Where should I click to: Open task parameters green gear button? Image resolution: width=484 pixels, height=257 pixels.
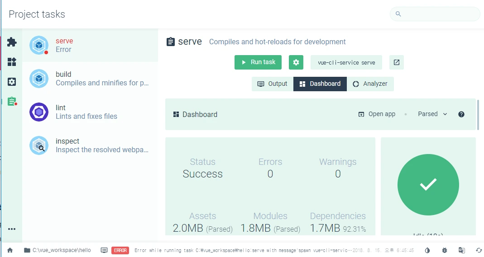pyautogui.click(x=296, y=62)
